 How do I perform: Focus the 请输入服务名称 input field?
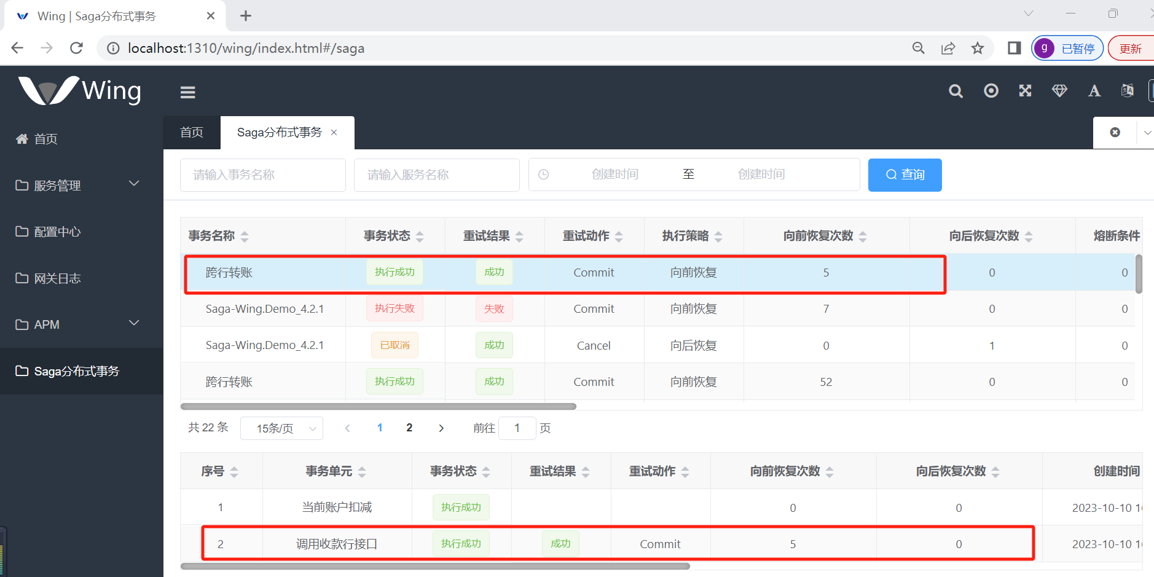coord(437,175)
